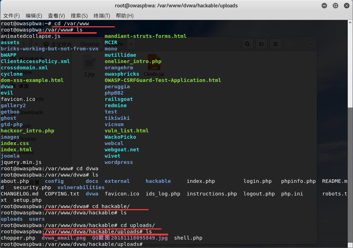Select Cknife.jar file in background file manager
The width and height of the screenshot is (353, 248).
tap(154, 65)
